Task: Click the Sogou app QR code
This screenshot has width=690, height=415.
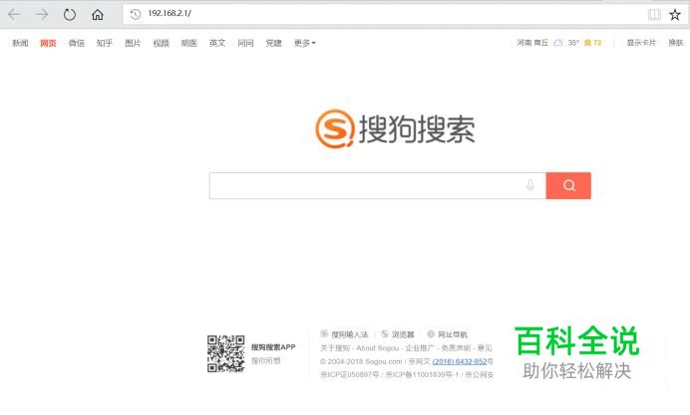Action: pyautogui.click(x=225, y=353)
